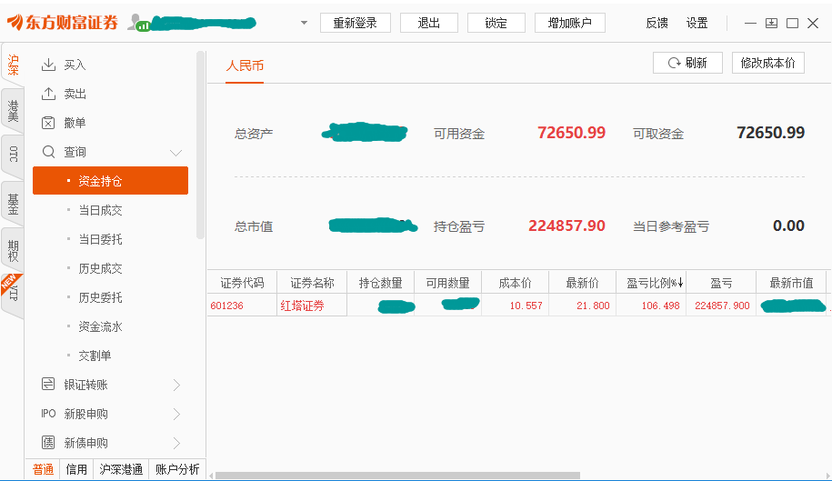
Task: Click the pin-to-tray window icon
Action: [771, 23]
